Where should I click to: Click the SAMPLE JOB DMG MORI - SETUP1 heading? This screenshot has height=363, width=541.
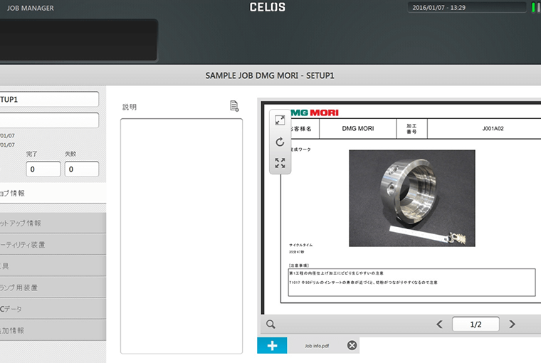[x=270, y=75]
